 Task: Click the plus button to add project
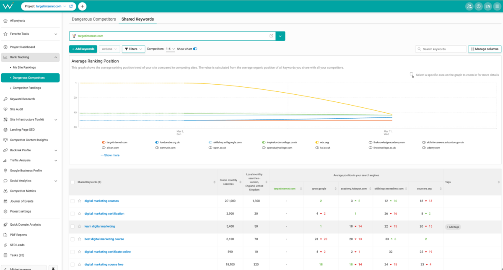click(82, 6)
